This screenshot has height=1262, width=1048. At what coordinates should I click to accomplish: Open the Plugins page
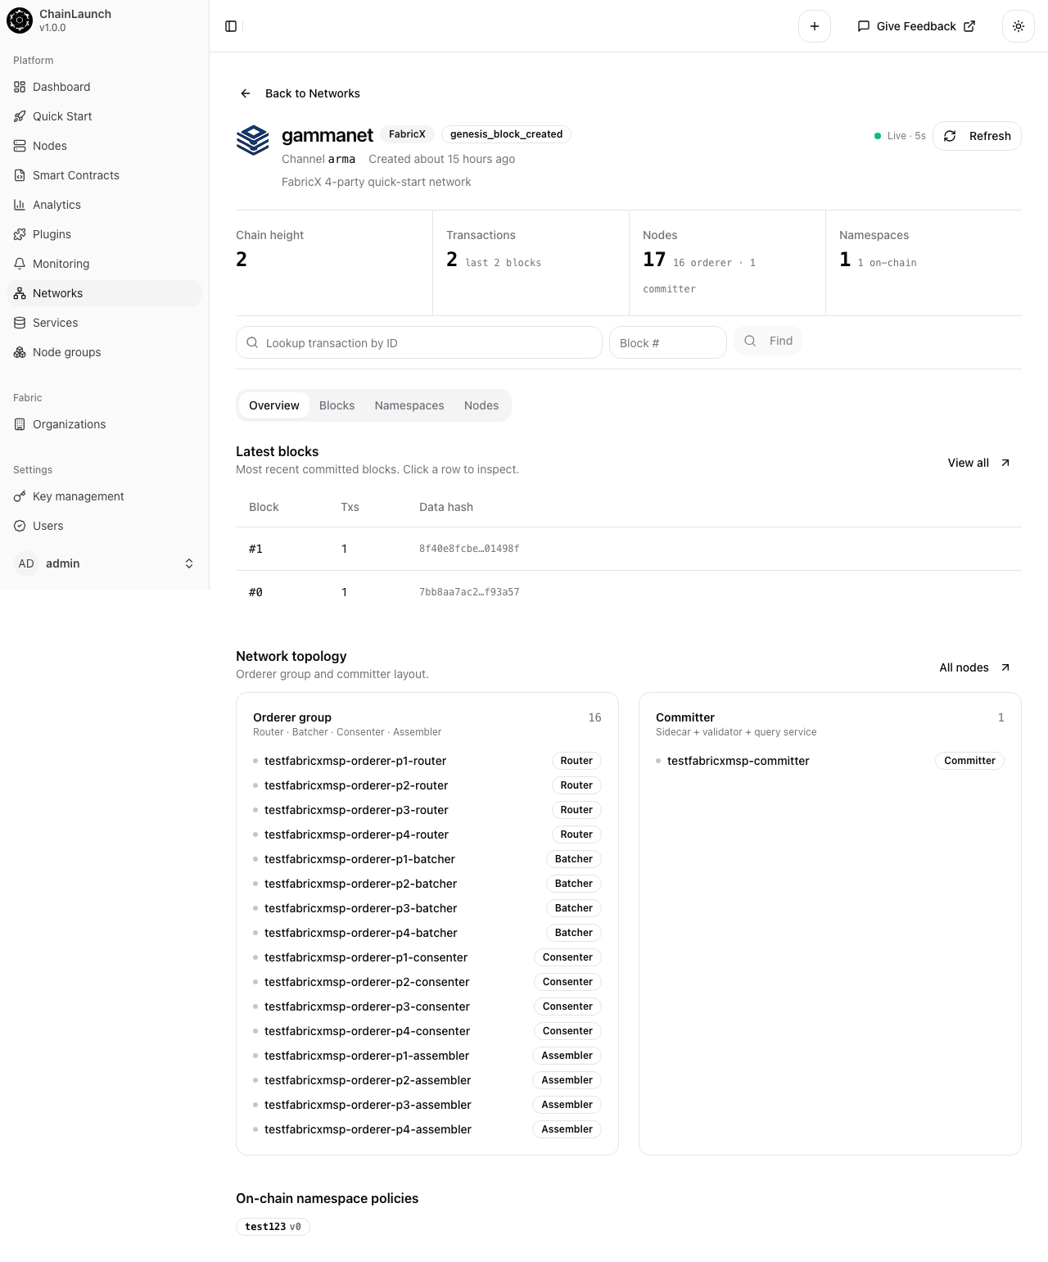(x=52, y=234)
